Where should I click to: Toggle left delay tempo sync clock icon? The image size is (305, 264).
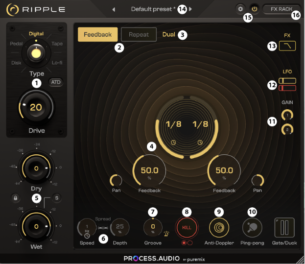(x=173, y=143)
